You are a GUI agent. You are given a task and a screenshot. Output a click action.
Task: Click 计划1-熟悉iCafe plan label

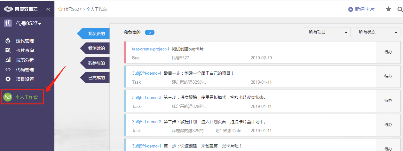point(226,131)
